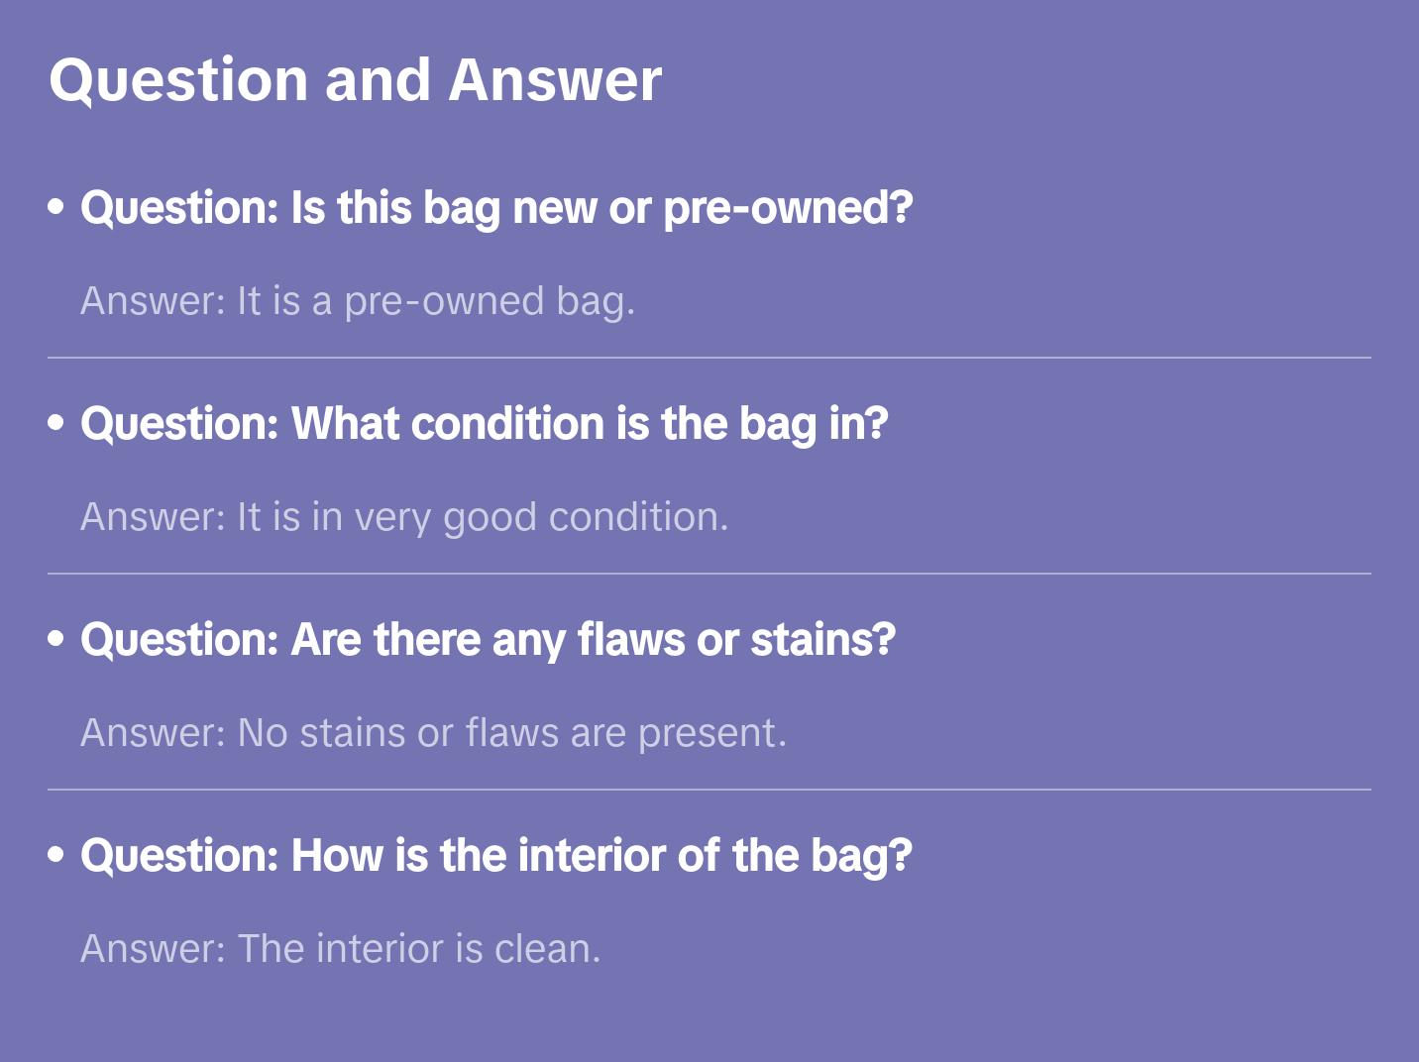This screenshot has height=1062, width=1419.
Task: Click the bullet beside 'Are there any flaws or stains?'
Action: [x=56, y=639]
